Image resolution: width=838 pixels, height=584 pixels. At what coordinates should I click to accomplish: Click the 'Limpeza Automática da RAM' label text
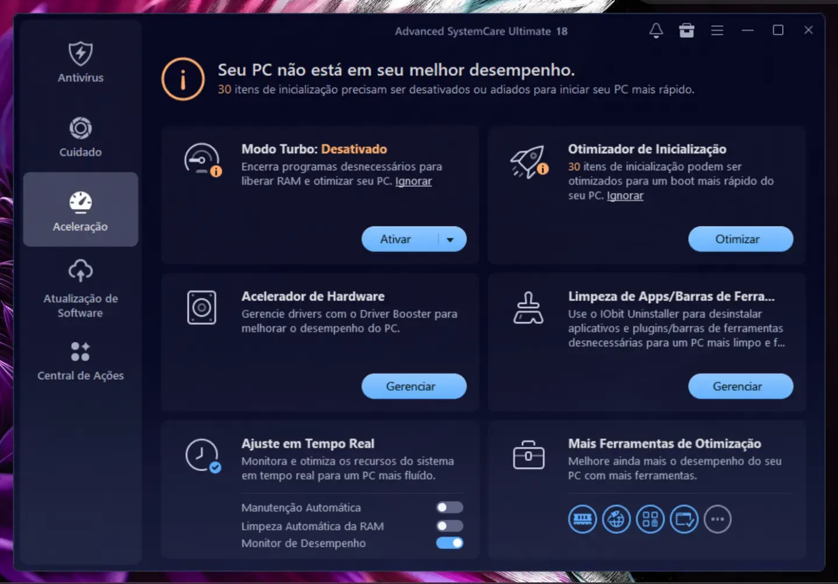click(313, 526)
